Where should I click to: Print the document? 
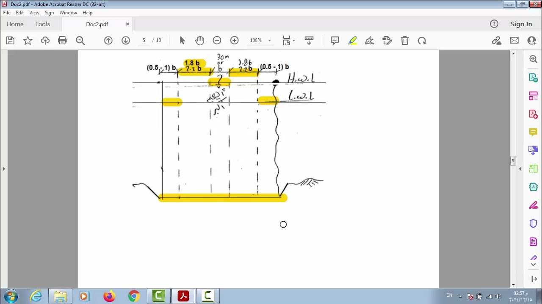62,41
